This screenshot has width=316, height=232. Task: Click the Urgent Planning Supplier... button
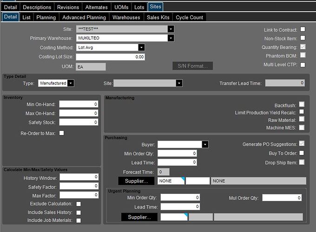[x=139, y=217]
